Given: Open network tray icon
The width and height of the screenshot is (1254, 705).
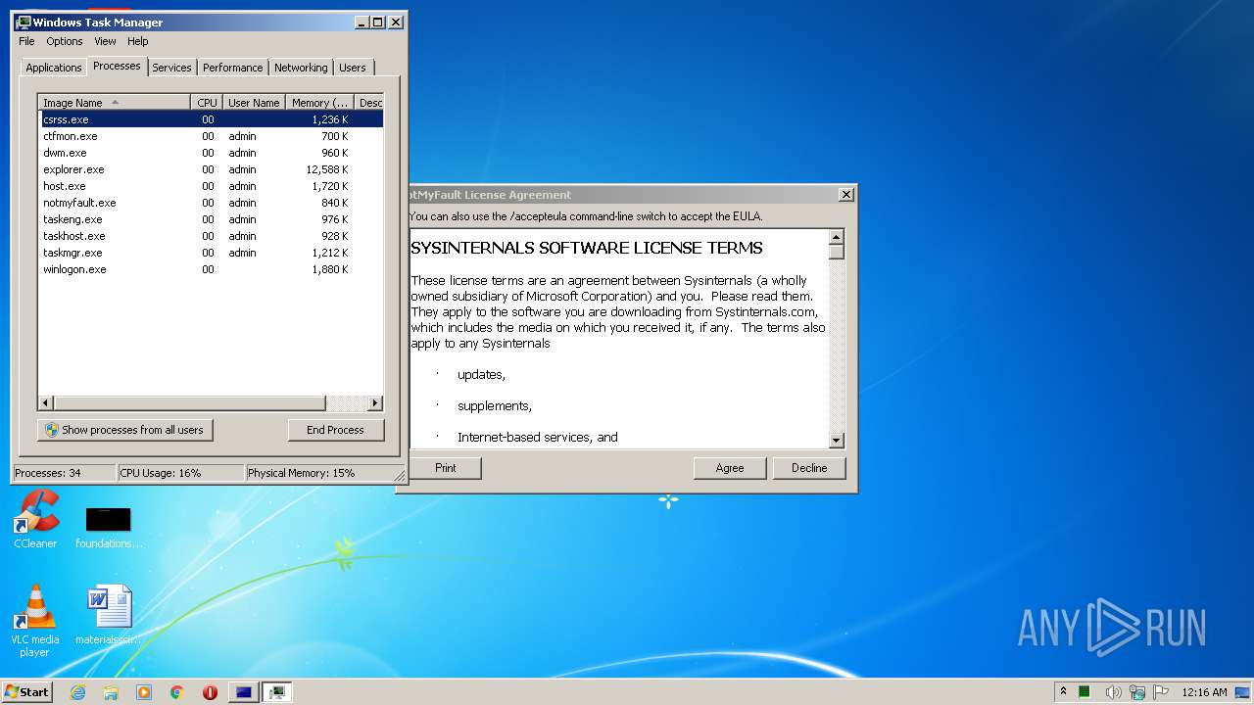Looking at the screenshot, I should click(x=1137, y=692).
